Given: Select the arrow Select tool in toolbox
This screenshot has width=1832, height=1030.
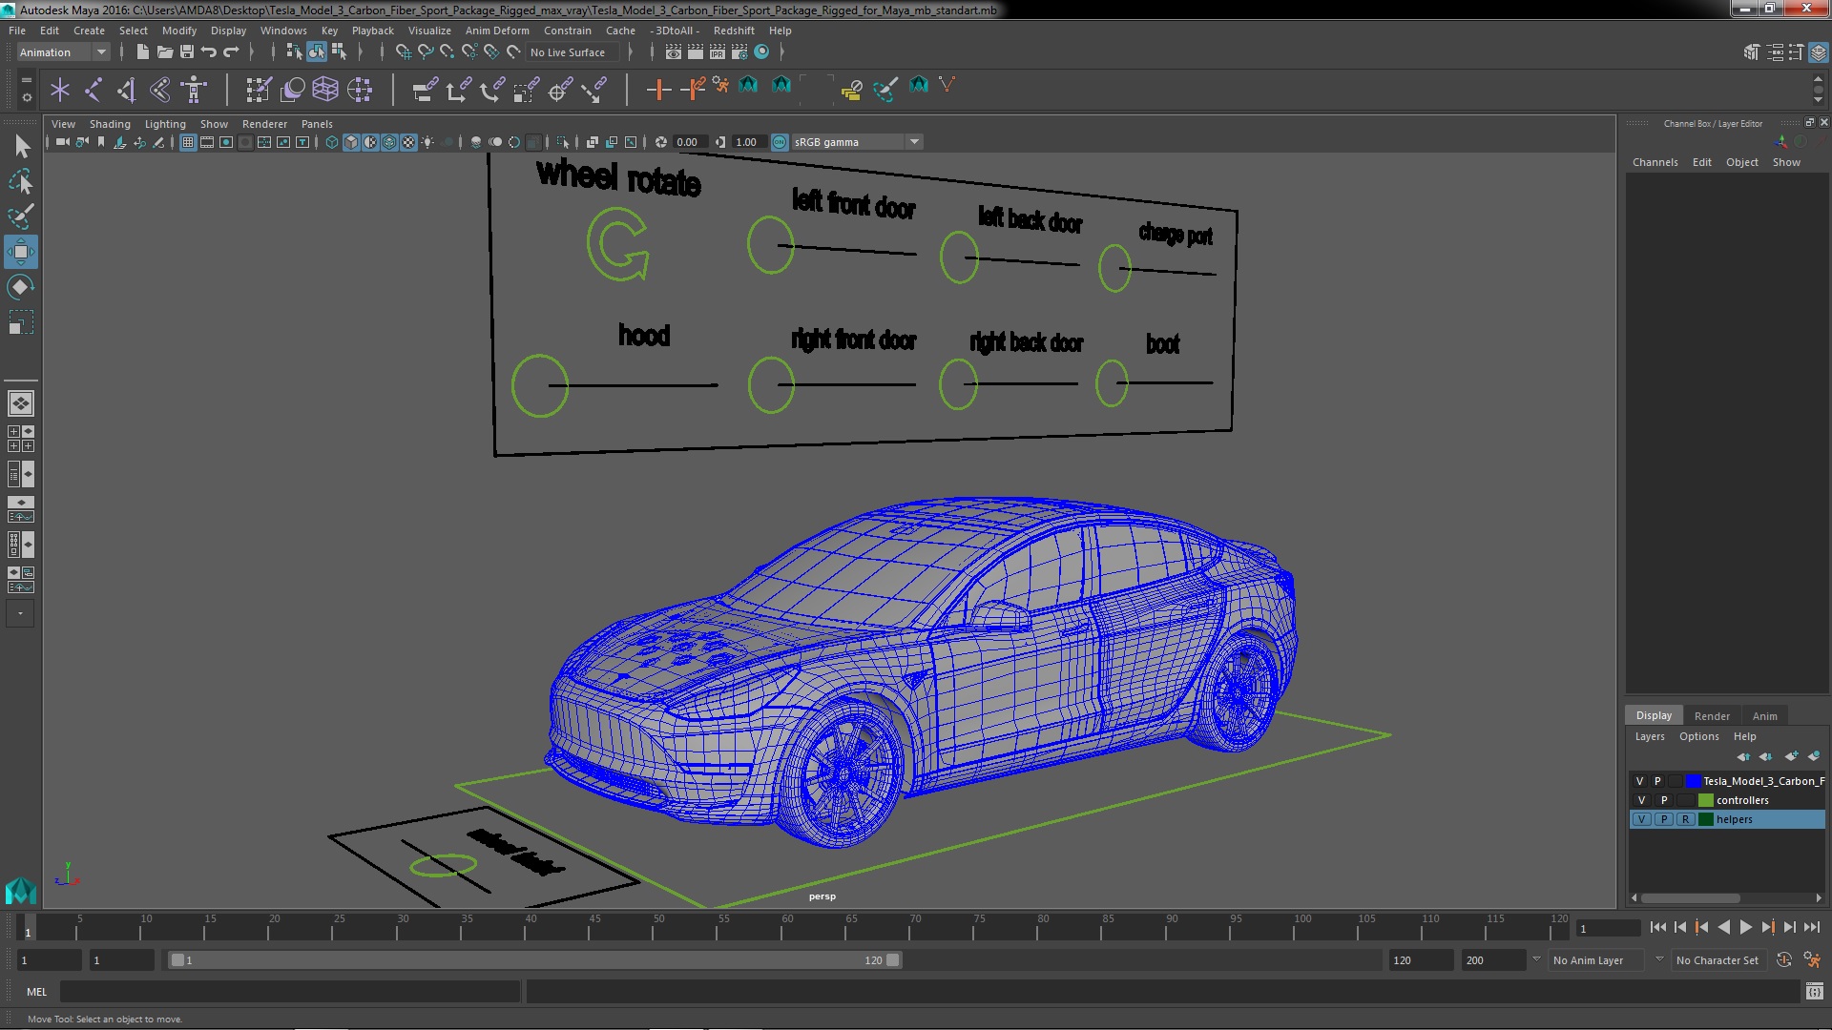Looking at the screenshot, I should point(21,146).
